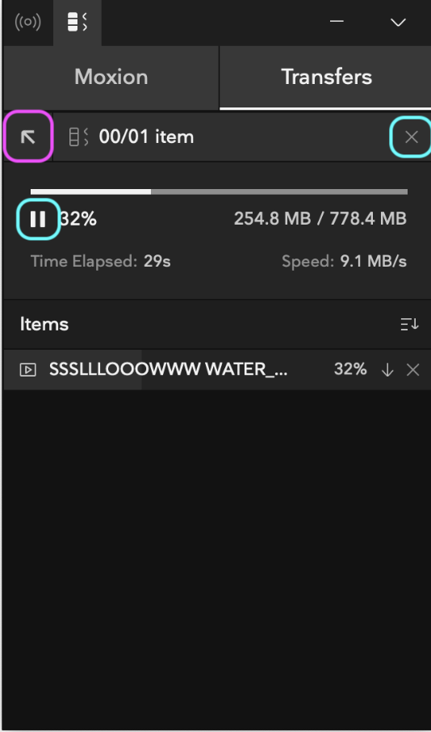This screenshot has height=732, width=431.
Task: Click the 9.1 MB/s speed readout
Action: coord(373,262)
